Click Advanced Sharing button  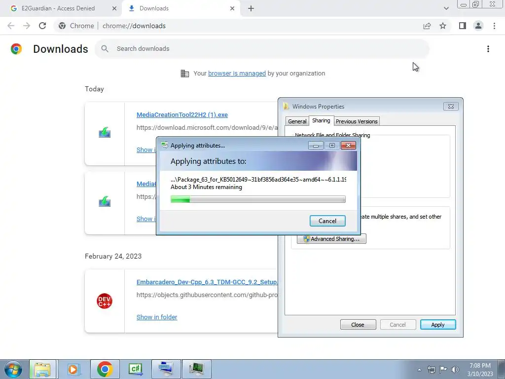tap(331, 239)
